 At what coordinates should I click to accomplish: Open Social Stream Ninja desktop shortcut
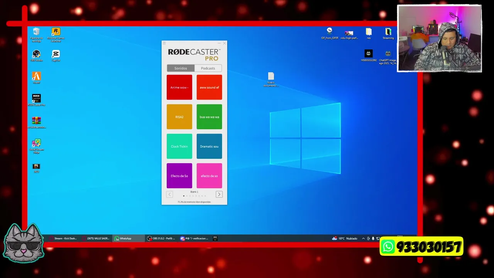(36, 146)
